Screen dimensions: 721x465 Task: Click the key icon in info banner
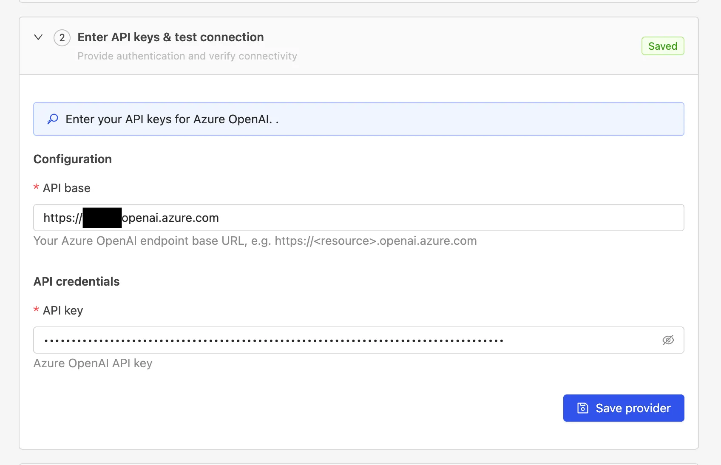[53, 119]
